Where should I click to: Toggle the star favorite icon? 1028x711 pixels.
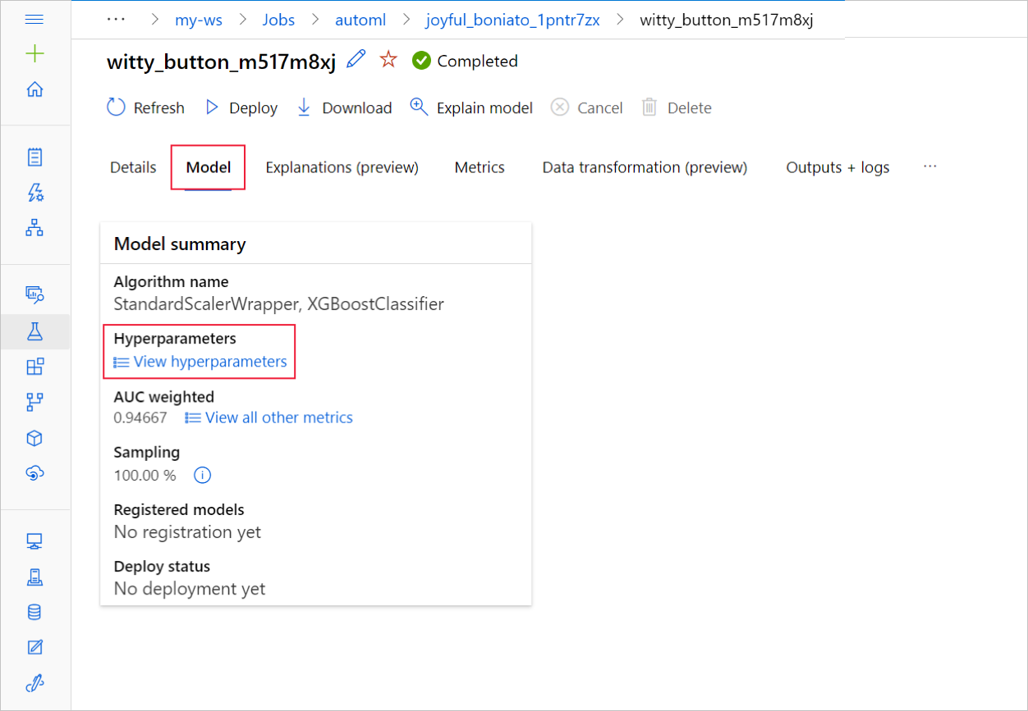[388, 60]
